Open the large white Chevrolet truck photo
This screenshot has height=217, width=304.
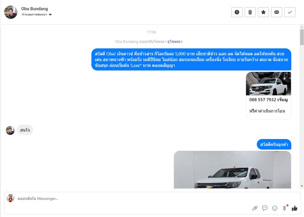click(232, 170)
